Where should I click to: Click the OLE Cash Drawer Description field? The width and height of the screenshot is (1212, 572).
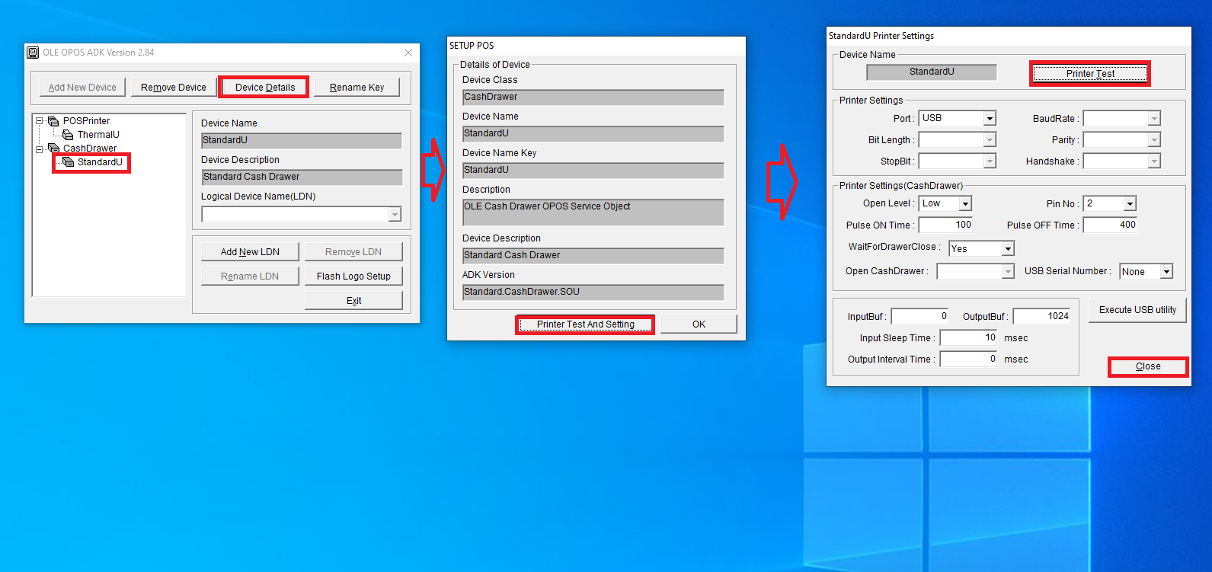[593, 213]
